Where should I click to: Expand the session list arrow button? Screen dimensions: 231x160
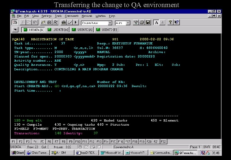15,30
